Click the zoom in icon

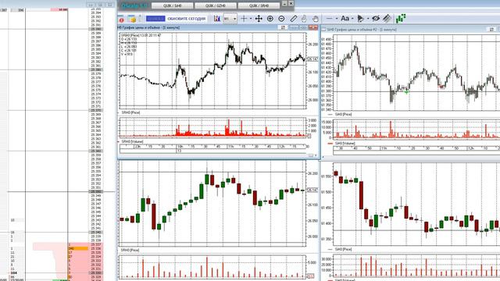coord(270,19)
